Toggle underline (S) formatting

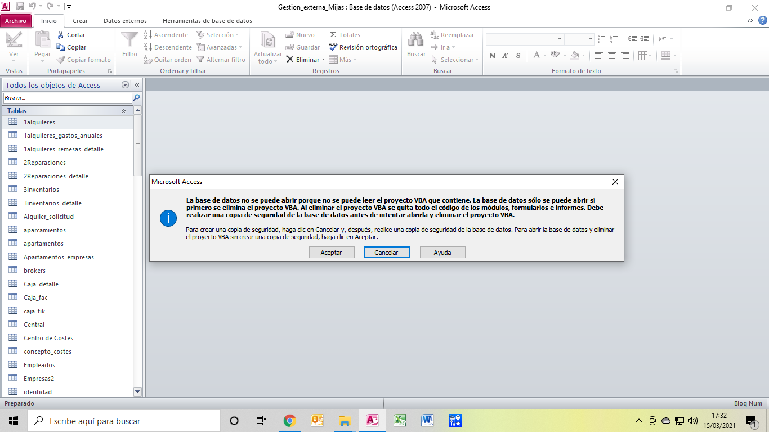click(517, 55)
